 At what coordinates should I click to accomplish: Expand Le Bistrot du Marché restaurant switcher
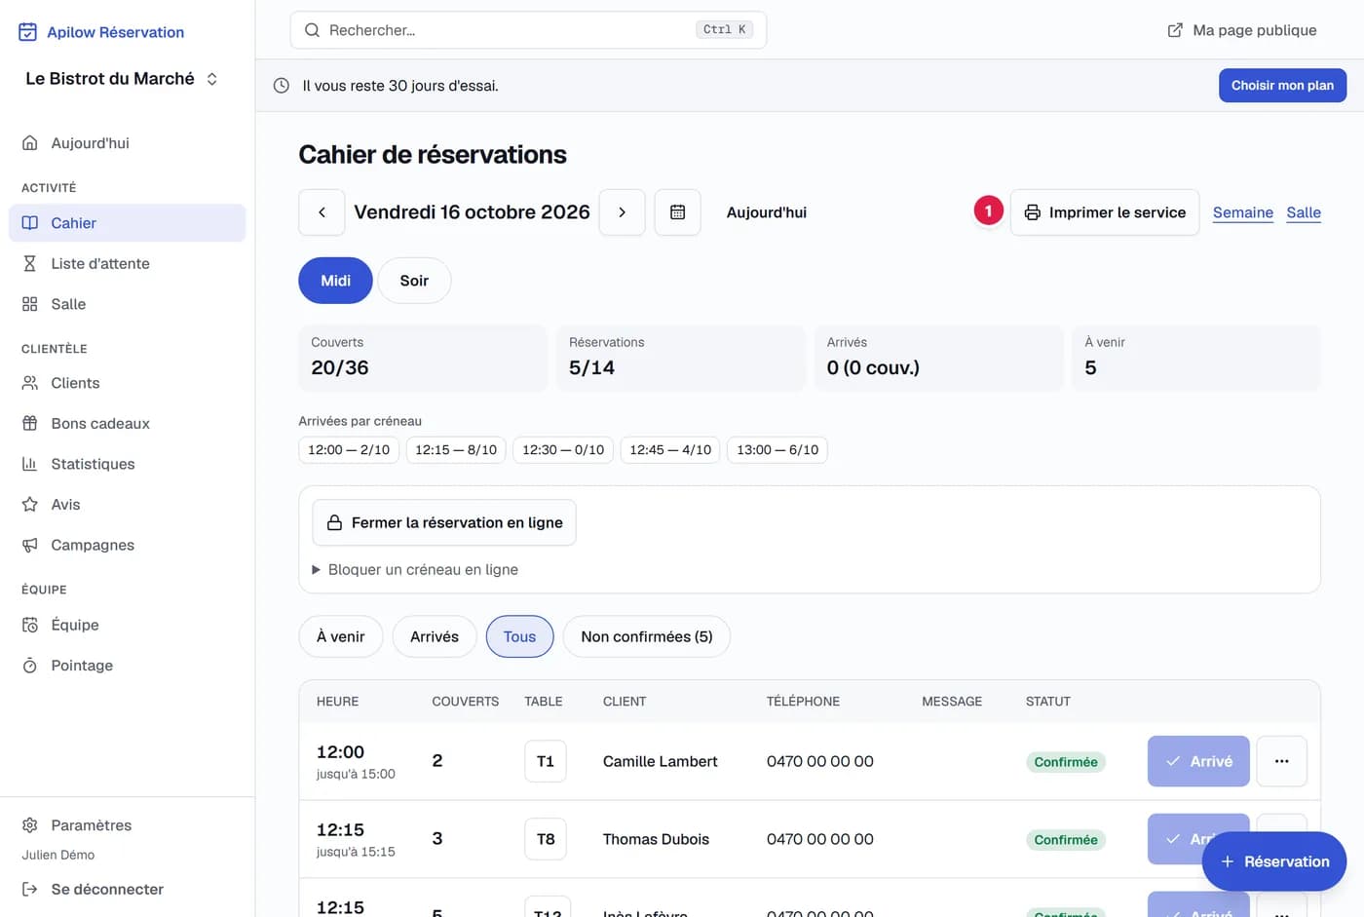[x=123, y=79]
